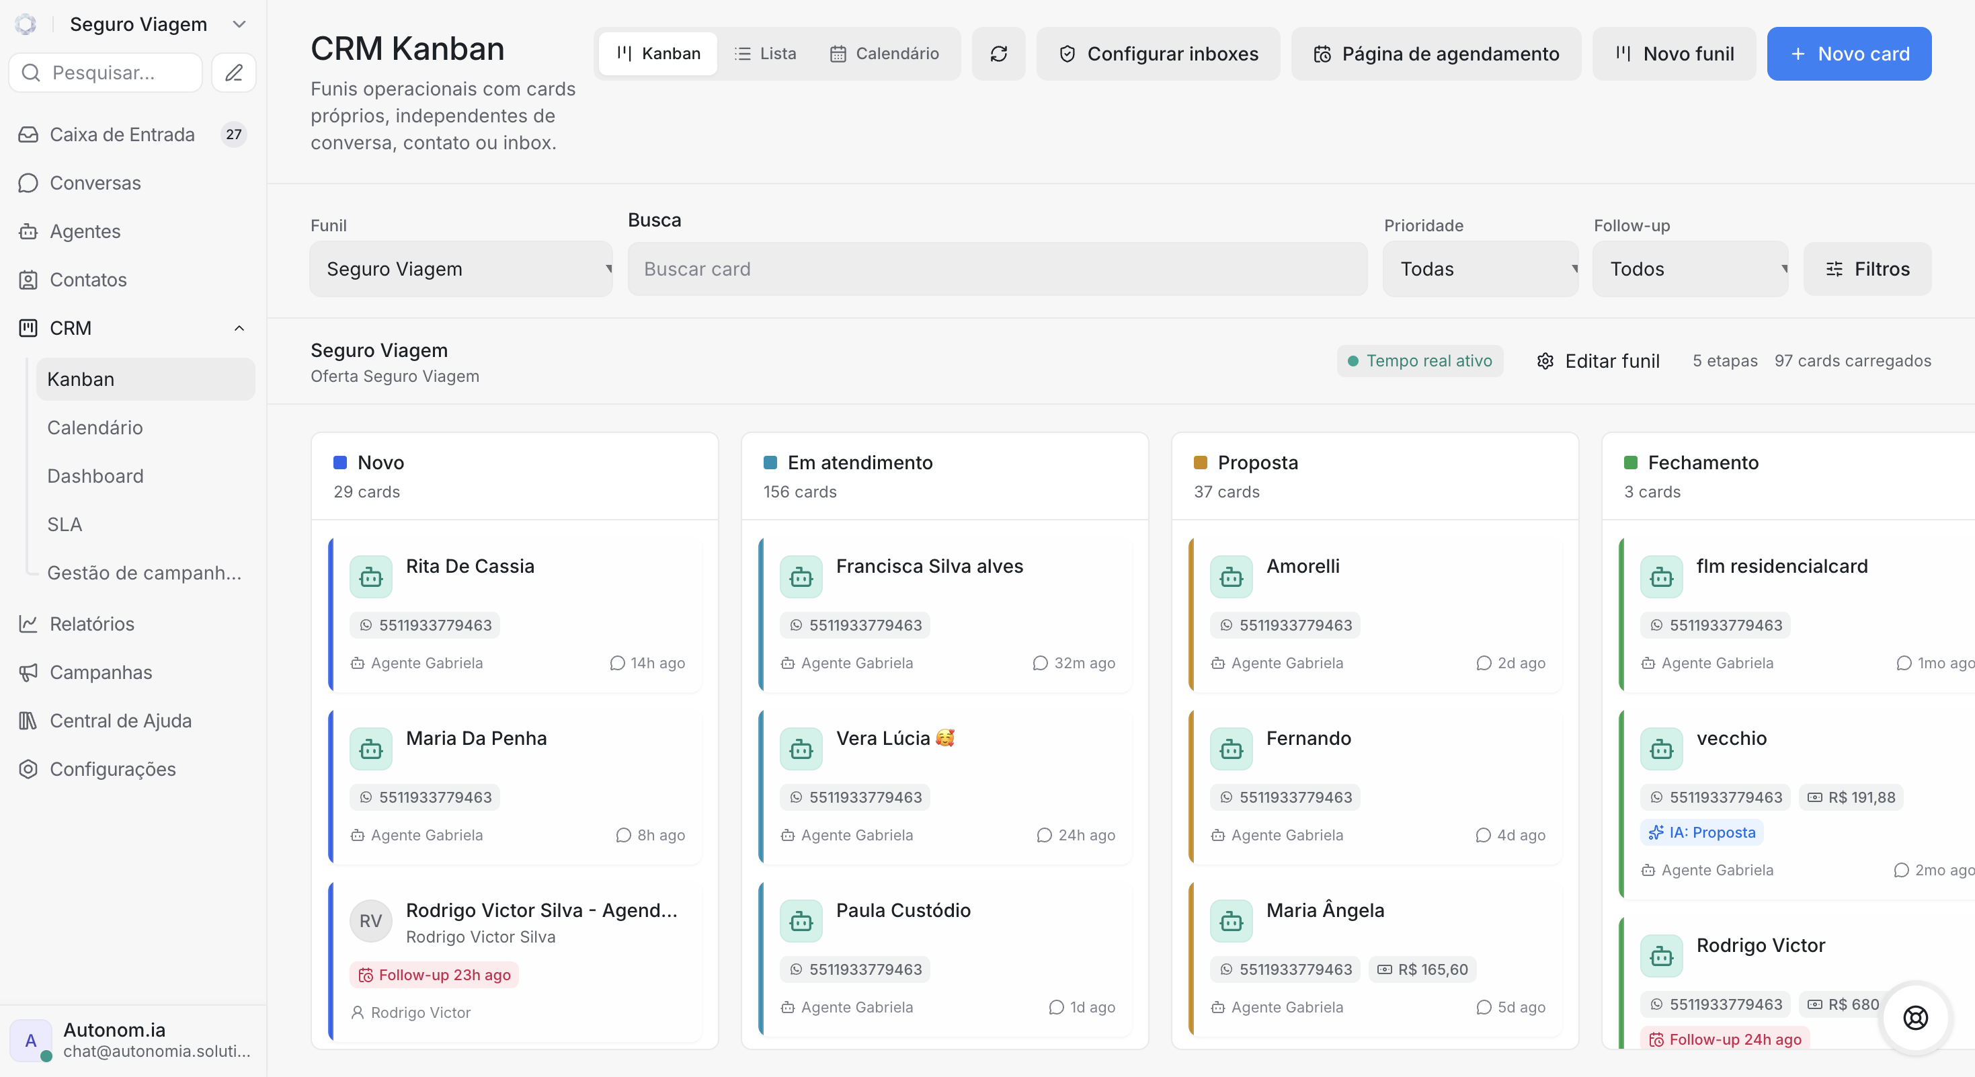The height and width of the screenshot is (1077, 1975).
Task: Click the Novo funil button
Action: tap(1674, 54)
